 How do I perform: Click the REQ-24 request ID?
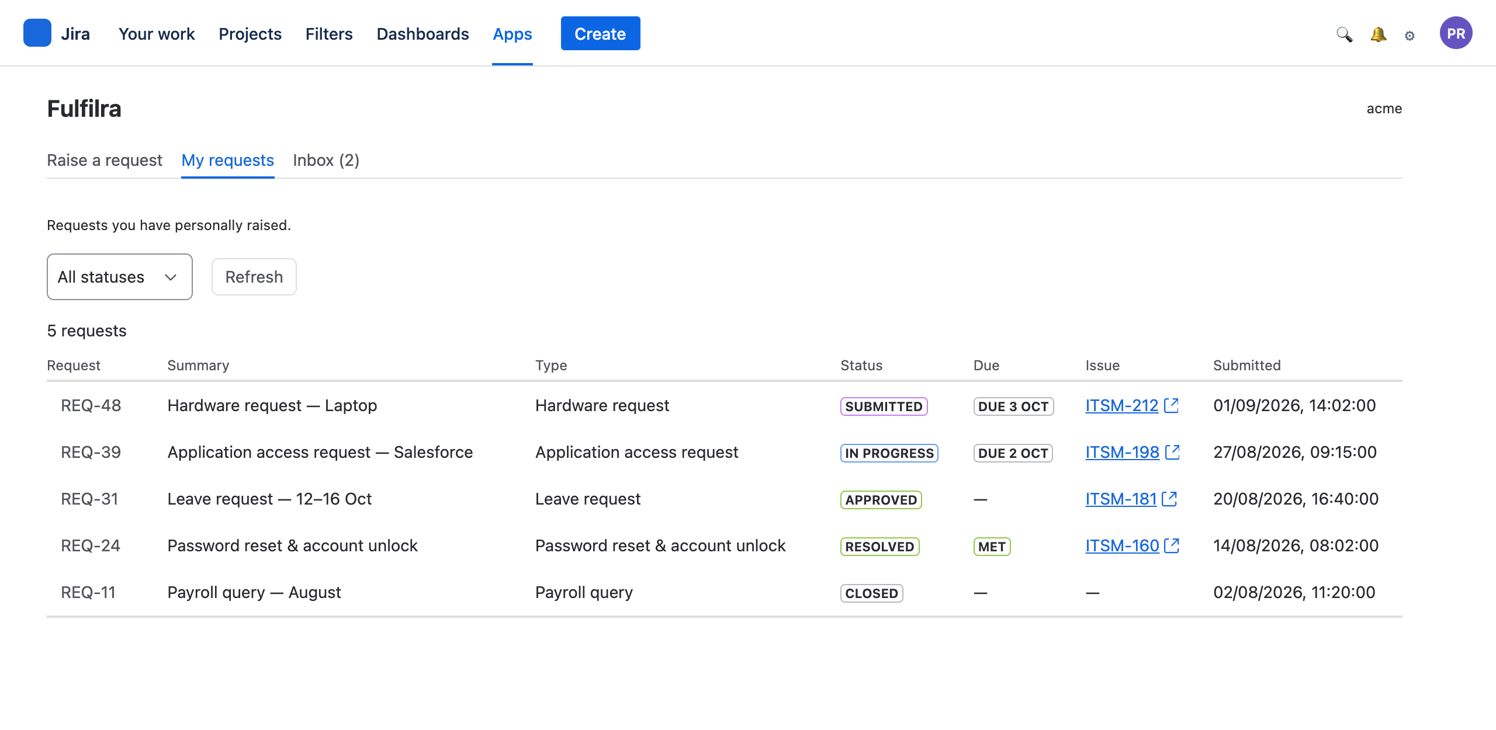(x=91, y=545)
